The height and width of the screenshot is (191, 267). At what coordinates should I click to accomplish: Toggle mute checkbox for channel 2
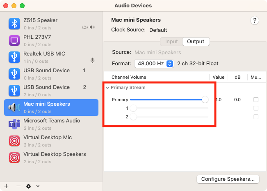256,117
